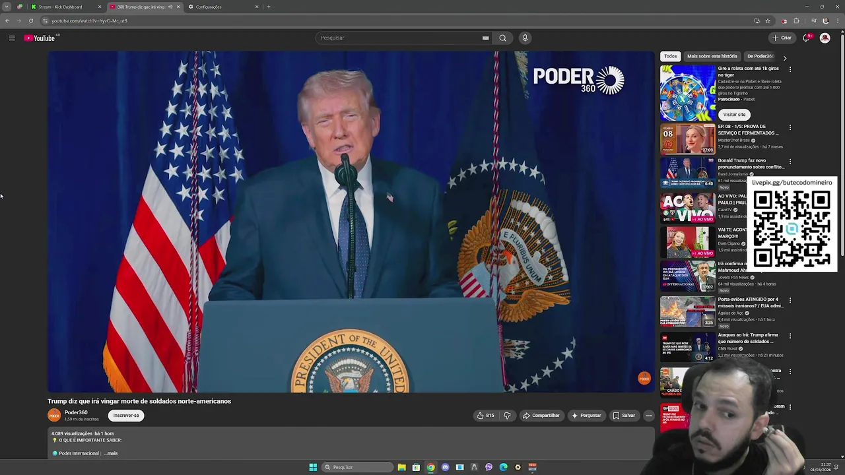Screen dimensions: 845x475
Task: Like the video with thumbs up
Action: coord(485,416)
